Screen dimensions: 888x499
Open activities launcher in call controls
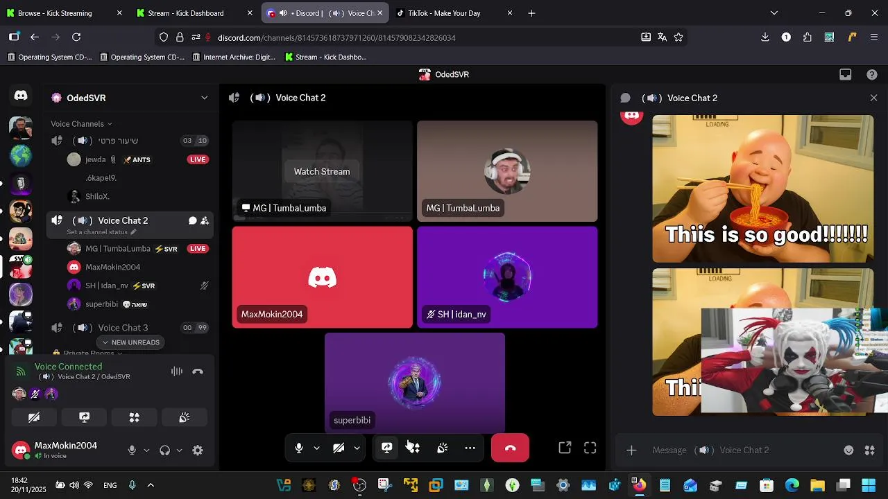pos(413,448)
